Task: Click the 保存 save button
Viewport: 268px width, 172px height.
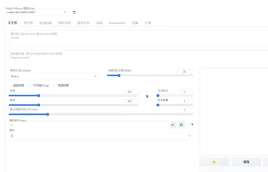Action: click(x=246, y=162)
